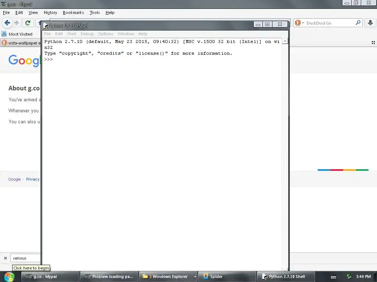Click the find bar field containing serious
377x282 pixels.
point(25,258)
